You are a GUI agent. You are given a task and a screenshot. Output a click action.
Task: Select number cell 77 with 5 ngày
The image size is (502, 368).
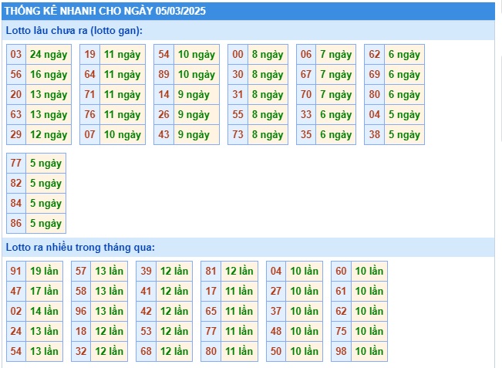click(x=16, y=163)
